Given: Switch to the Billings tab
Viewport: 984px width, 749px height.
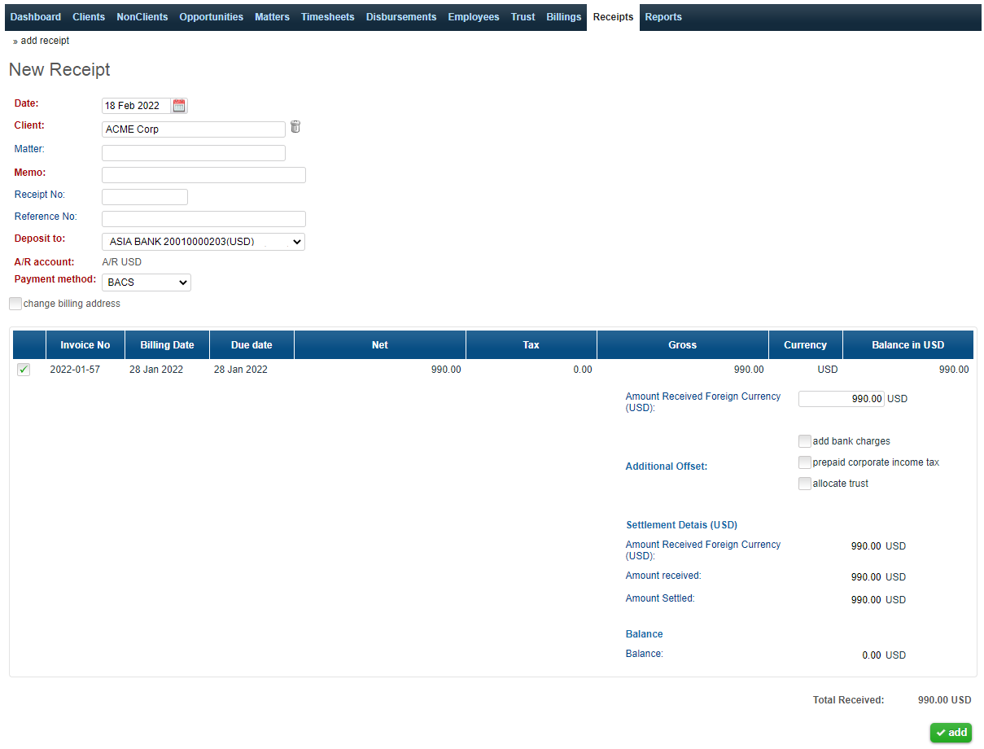Looking at the screenshot, I should coord(563,17).
